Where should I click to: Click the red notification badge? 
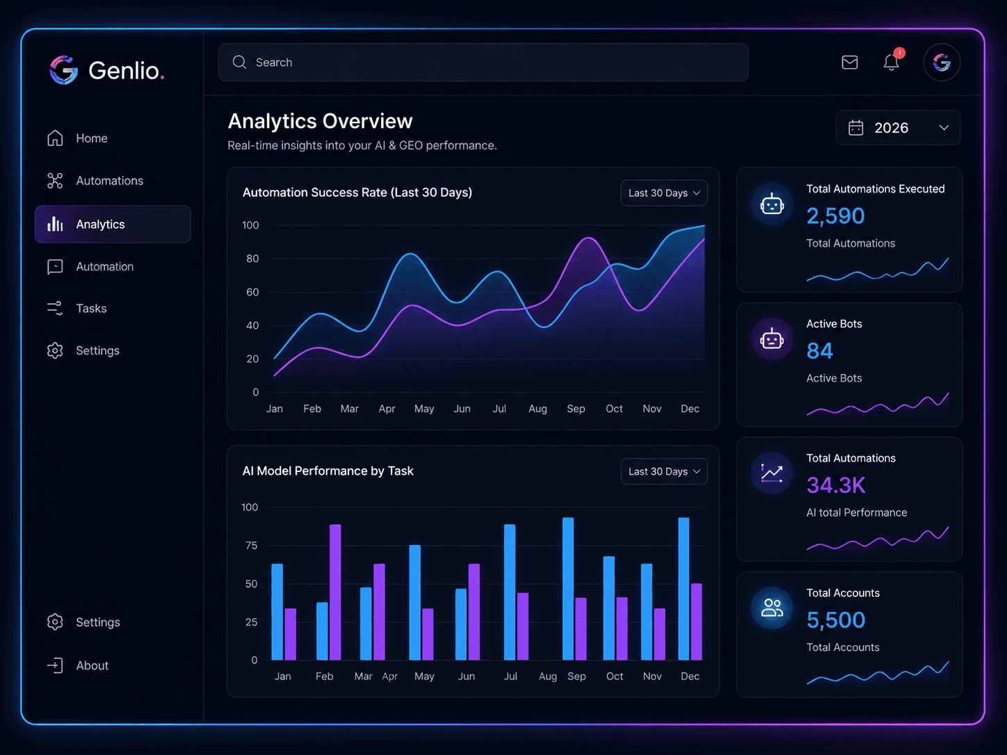click(900, 53)
